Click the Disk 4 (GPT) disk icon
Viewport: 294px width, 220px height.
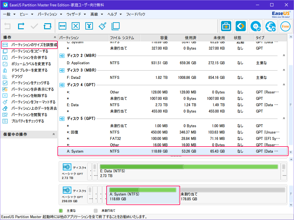[62, 85]
